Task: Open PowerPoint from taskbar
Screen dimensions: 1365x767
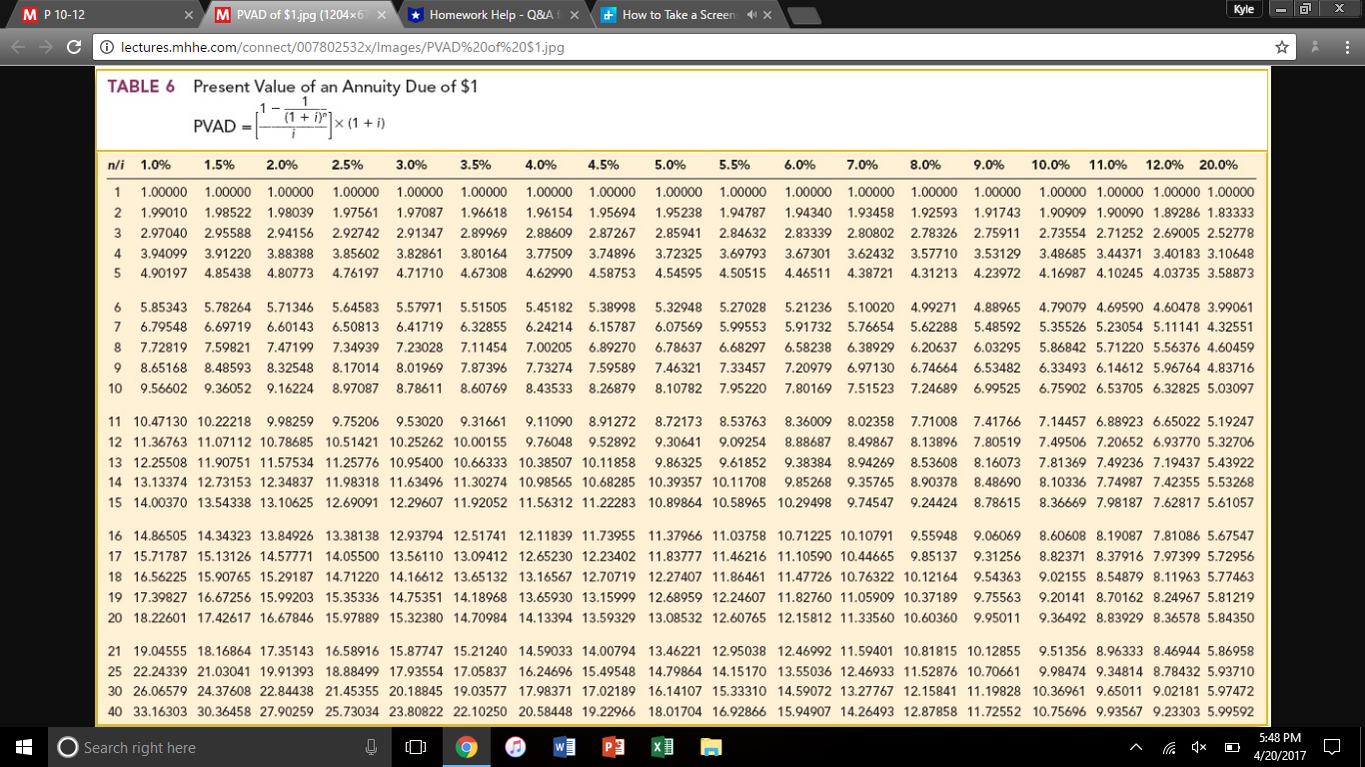Action: coord(612,747)
